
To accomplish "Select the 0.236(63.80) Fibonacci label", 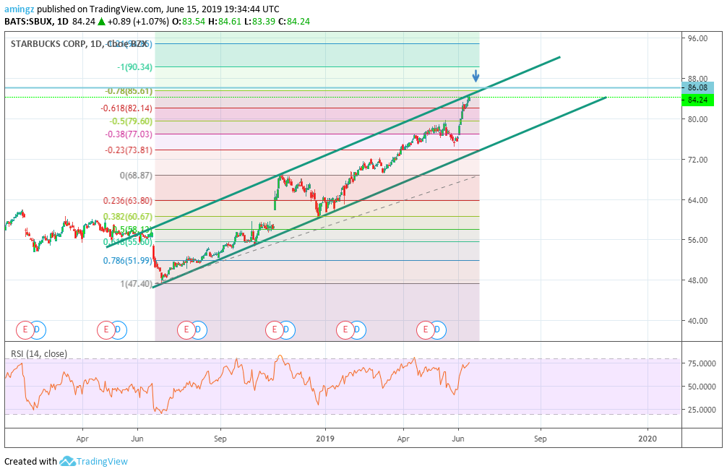I will [x=127, y=200].
